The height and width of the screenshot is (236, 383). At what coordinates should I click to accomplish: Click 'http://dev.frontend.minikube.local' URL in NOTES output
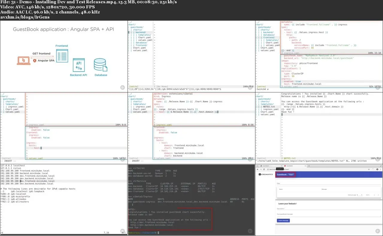click(152, 222)
